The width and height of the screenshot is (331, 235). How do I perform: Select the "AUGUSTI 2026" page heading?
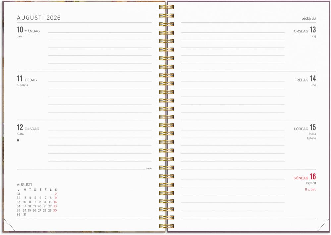click(39, 18)
